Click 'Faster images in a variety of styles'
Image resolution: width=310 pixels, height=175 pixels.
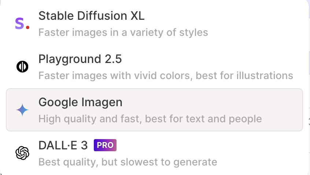click(123, 32)
